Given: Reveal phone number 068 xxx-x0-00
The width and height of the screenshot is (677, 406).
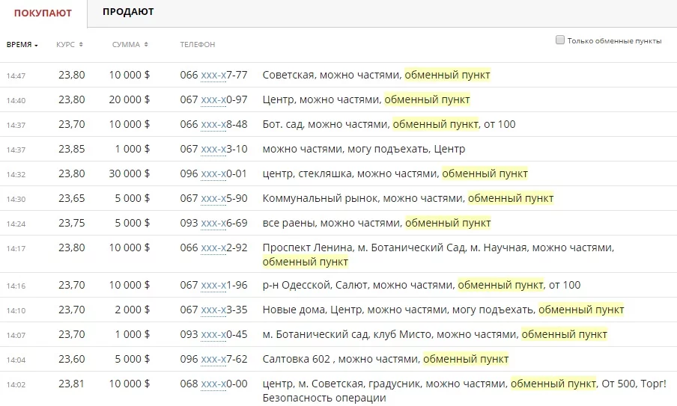Looking at the screenshot, I should (x=213, y=384).
